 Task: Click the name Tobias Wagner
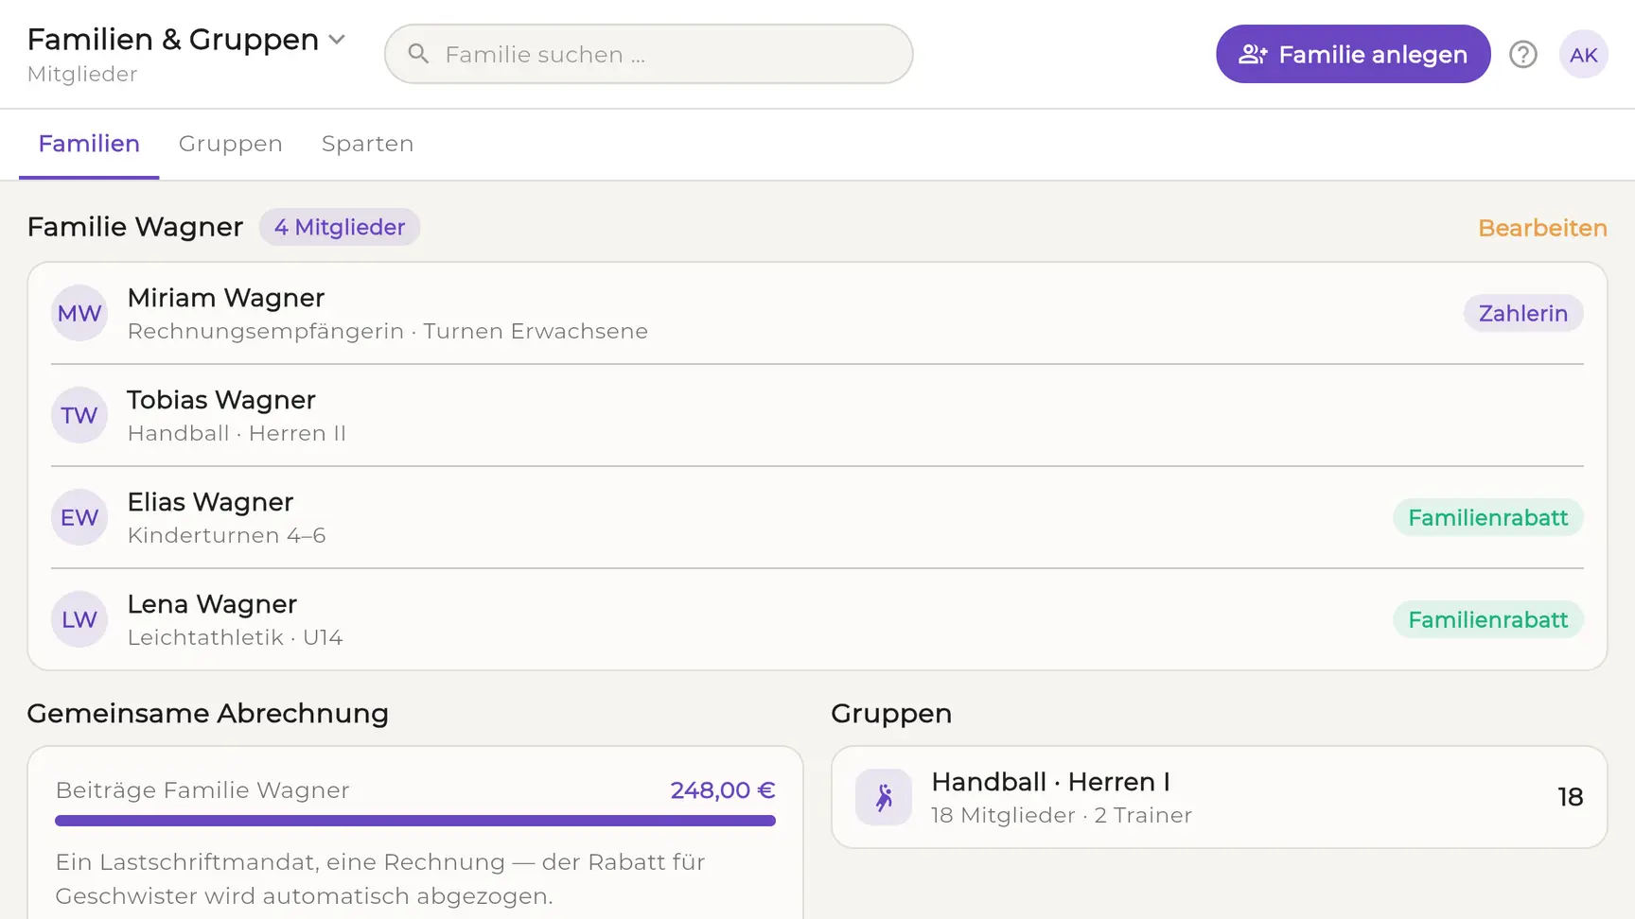click(221, 400)
